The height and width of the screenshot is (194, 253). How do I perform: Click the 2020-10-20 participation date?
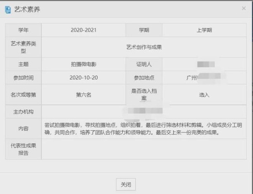(83, 78)
